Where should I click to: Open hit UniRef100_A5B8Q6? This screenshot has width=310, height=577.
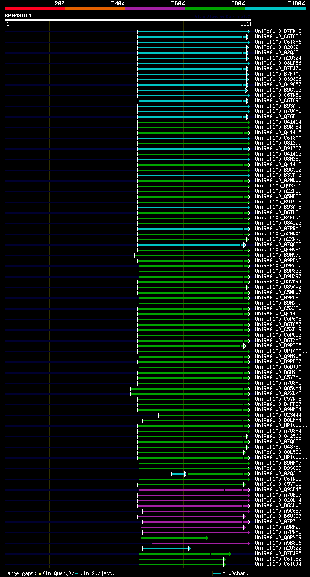pyautogui.click(x=278, y=544)
